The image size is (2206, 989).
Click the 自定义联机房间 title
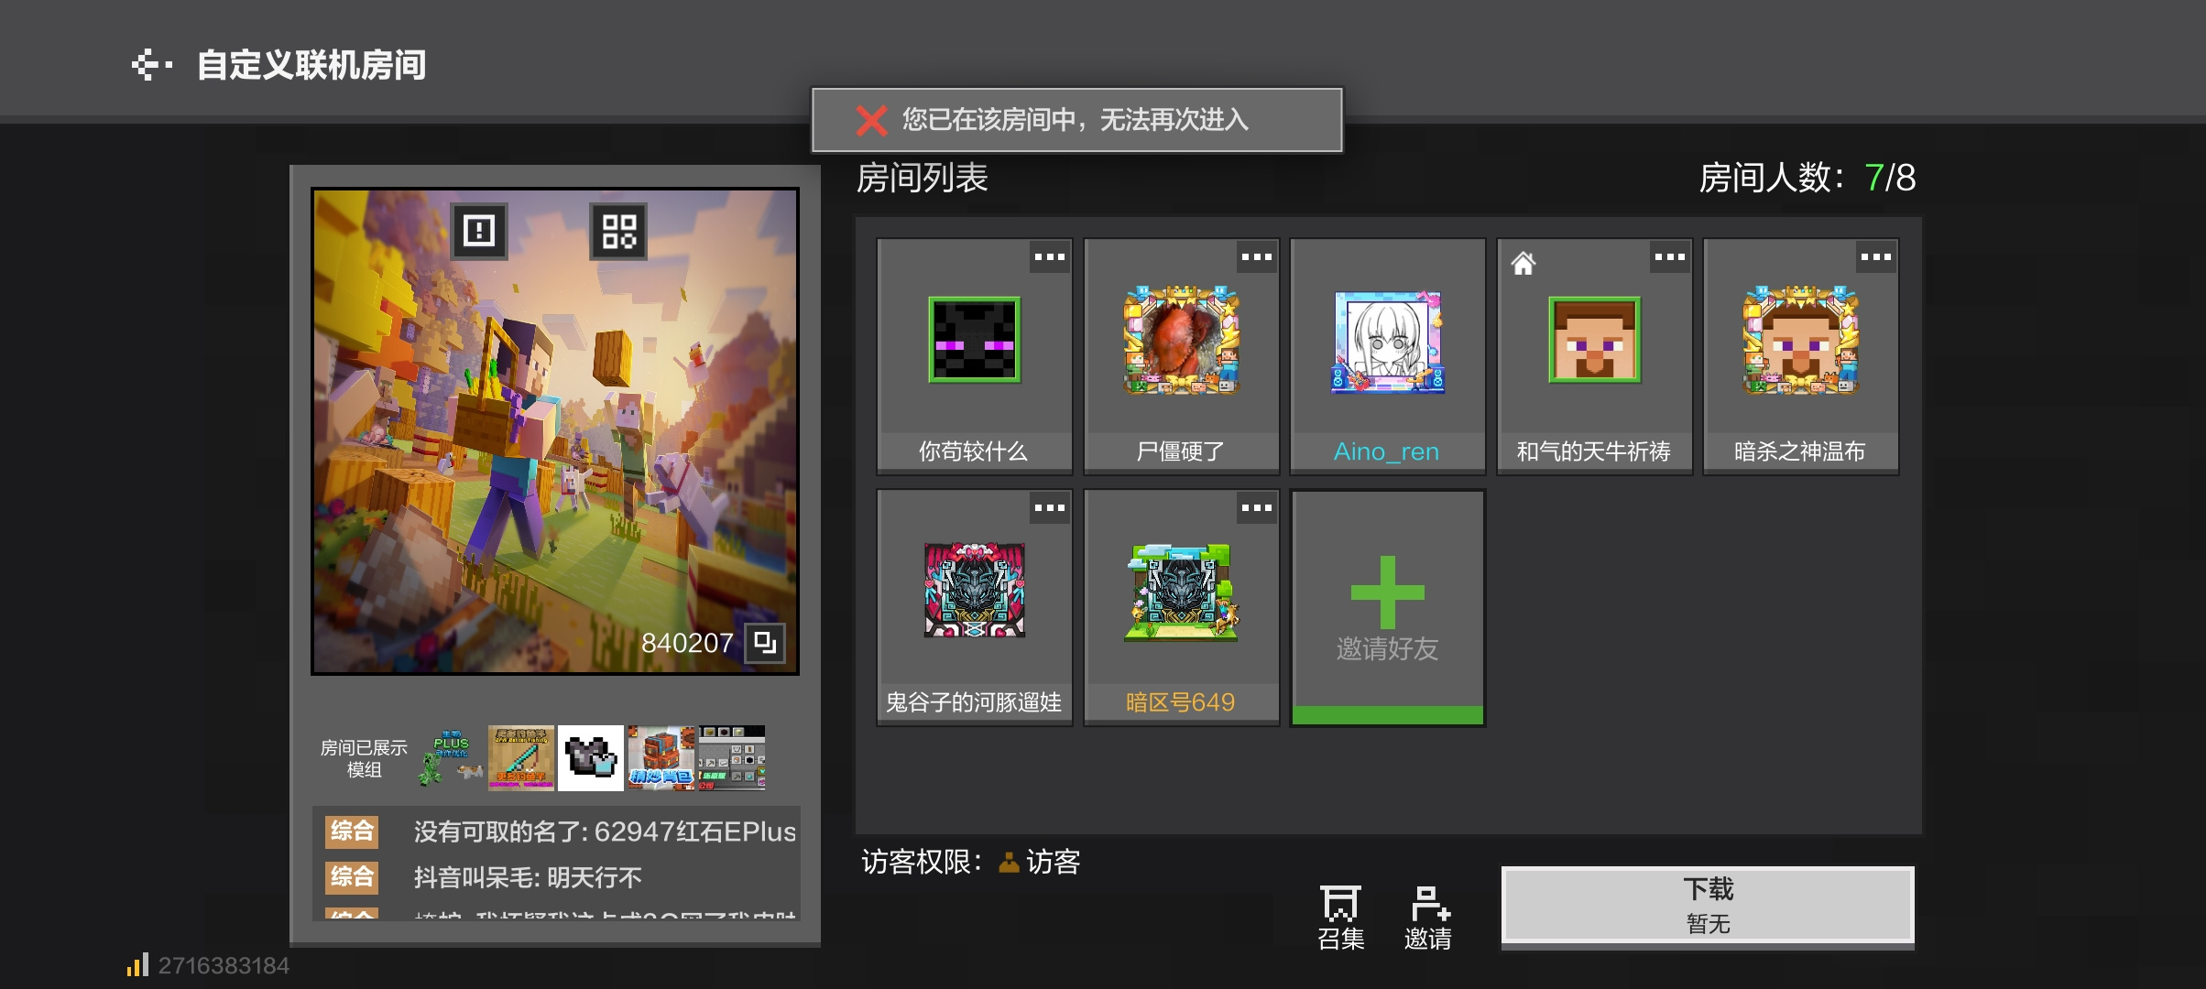311,65
